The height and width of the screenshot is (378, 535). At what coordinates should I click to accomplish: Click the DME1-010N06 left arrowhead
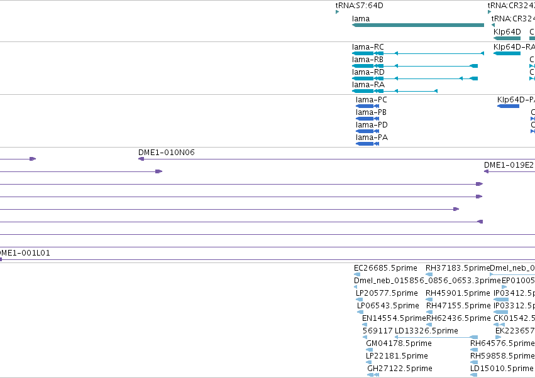(141, 159)
